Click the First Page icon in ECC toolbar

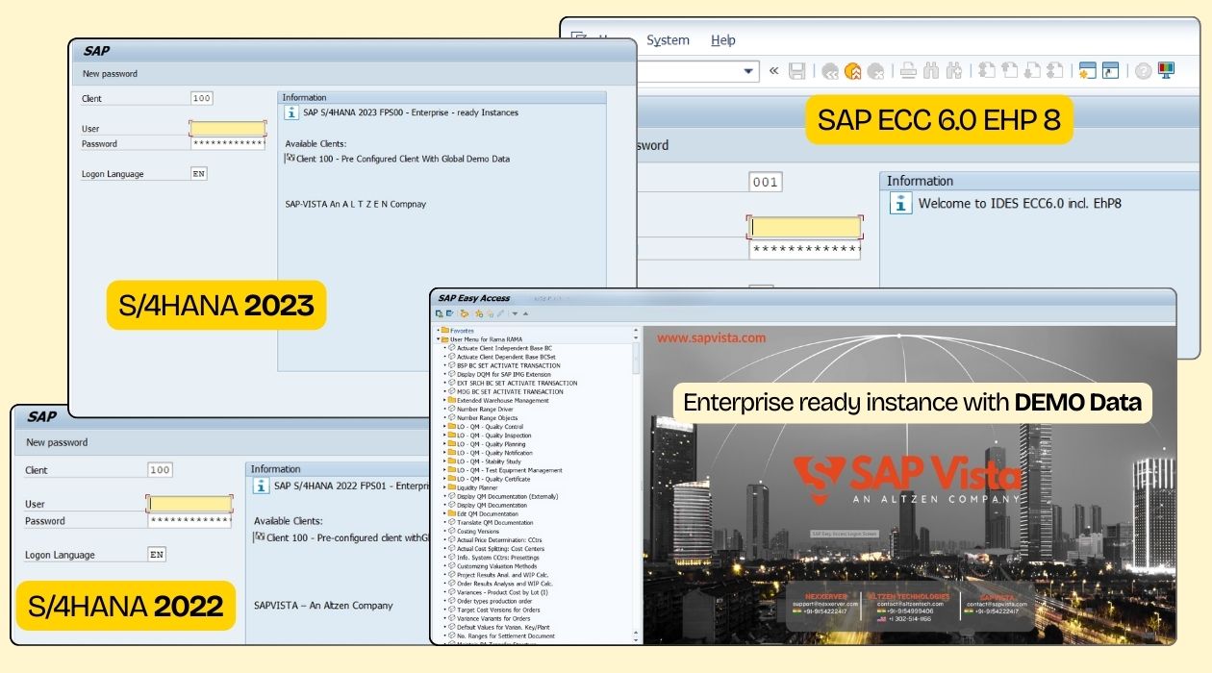click(987, 71)
